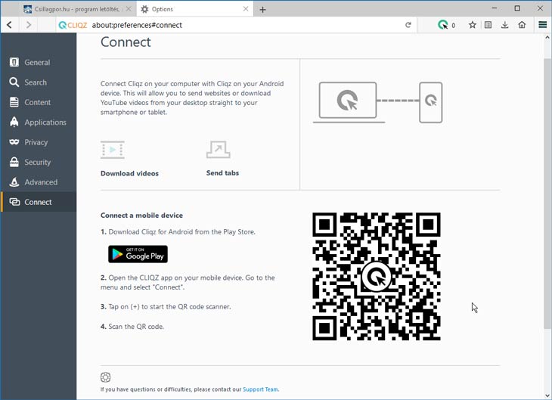Click the Connect page heading

[126, 42]
